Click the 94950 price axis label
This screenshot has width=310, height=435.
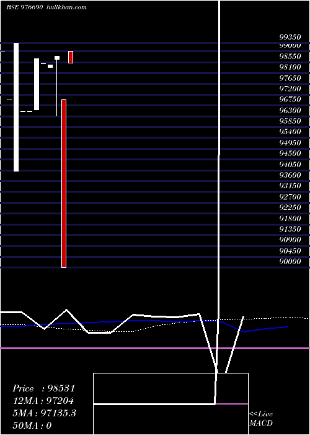coord(290,142)
